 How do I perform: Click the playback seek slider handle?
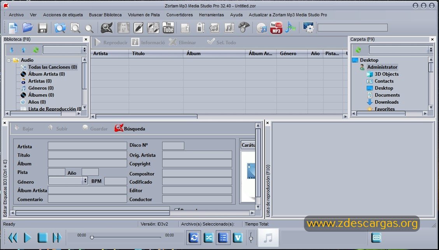(92, 238)
